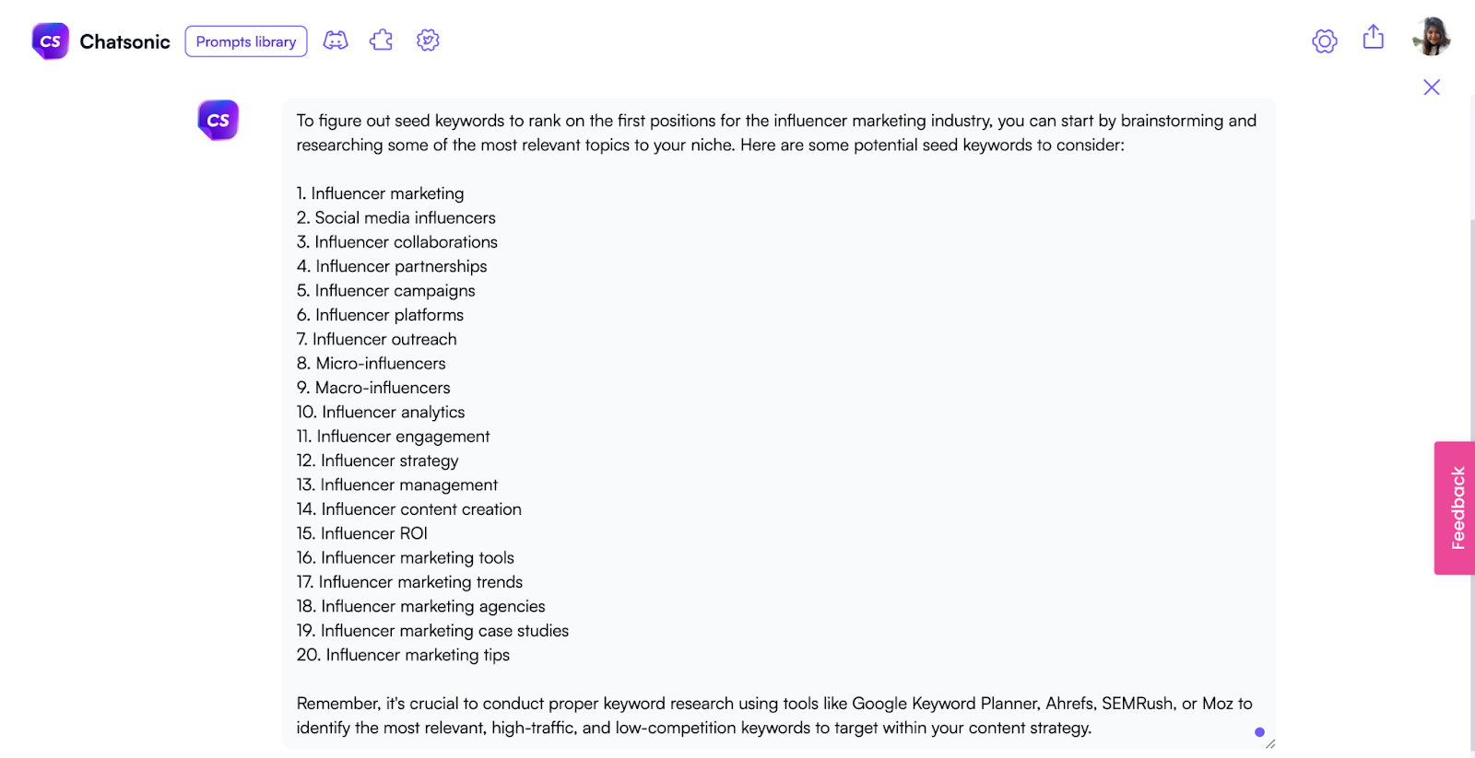Click the puzzle-piece extension icon
This screenshot has width=1475, height=758.
coord(381,41)
